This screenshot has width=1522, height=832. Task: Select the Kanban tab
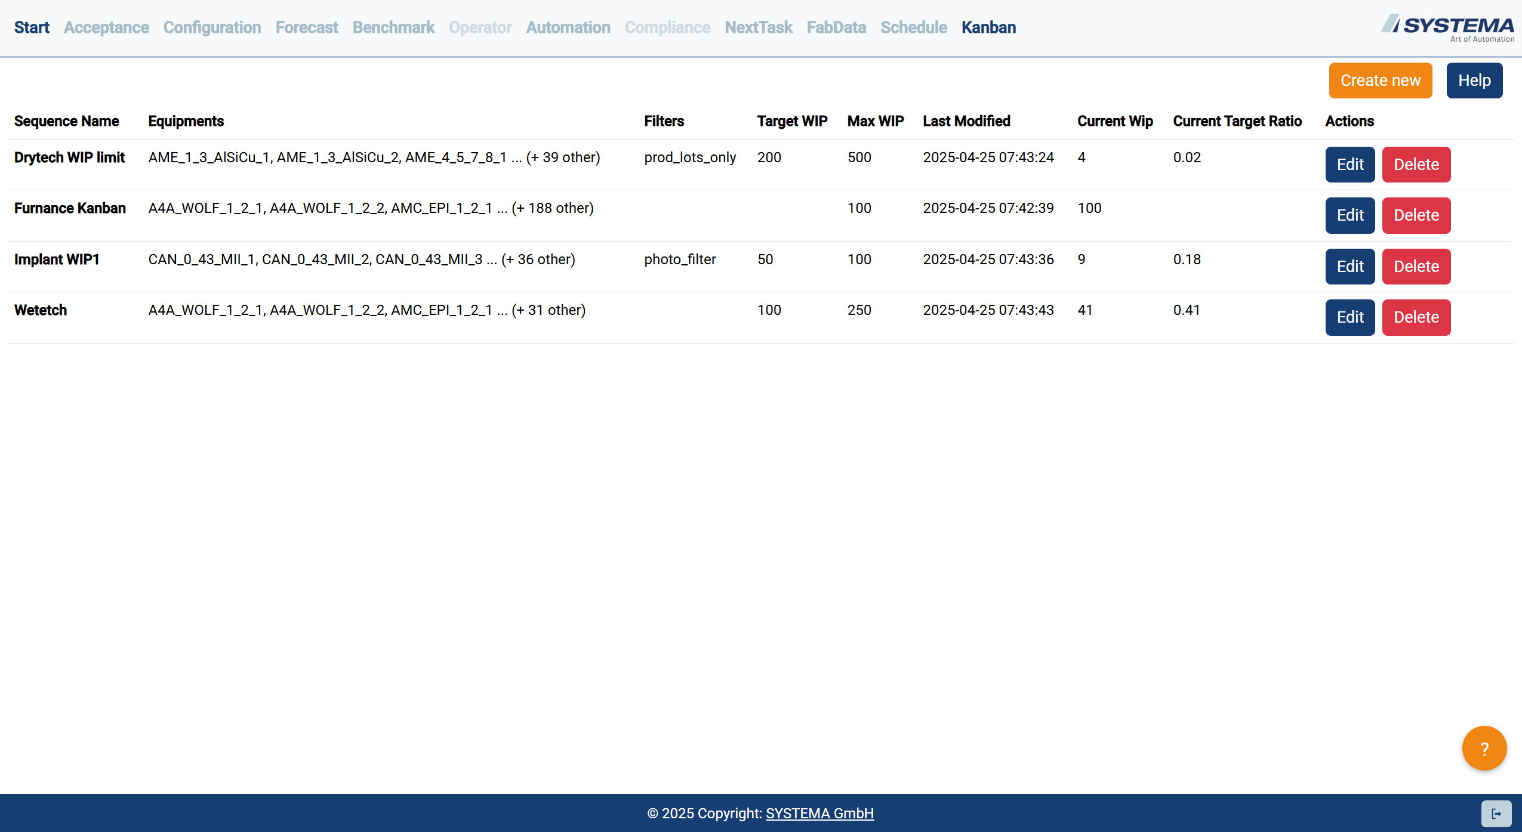point(988,27)
